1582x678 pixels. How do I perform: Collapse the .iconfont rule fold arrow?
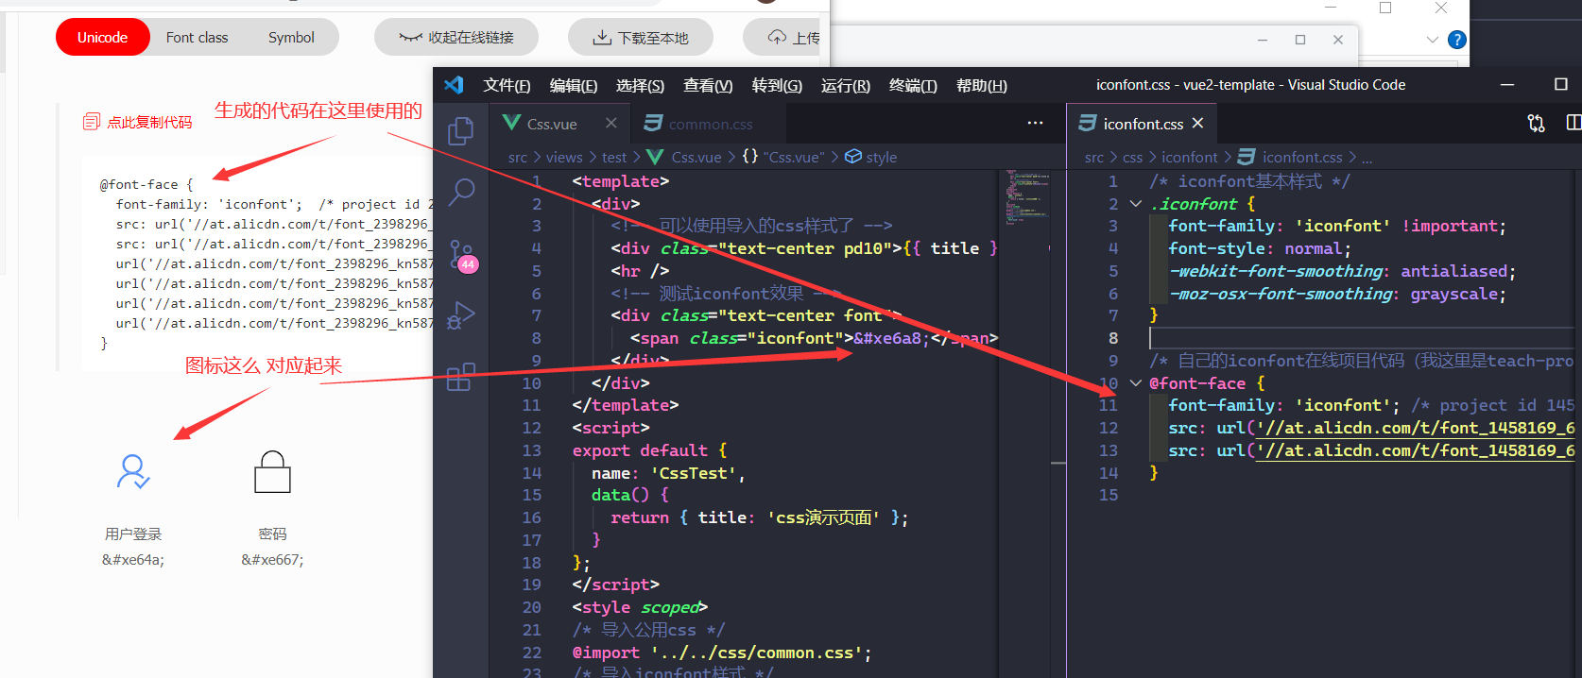click(1136, 204)
